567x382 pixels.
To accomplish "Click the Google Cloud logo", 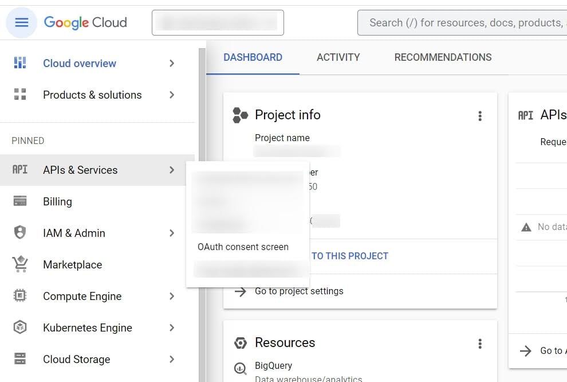I will [85, 23].
